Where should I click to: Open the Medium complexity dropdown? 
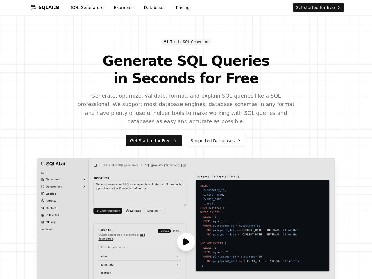point(155,211)
